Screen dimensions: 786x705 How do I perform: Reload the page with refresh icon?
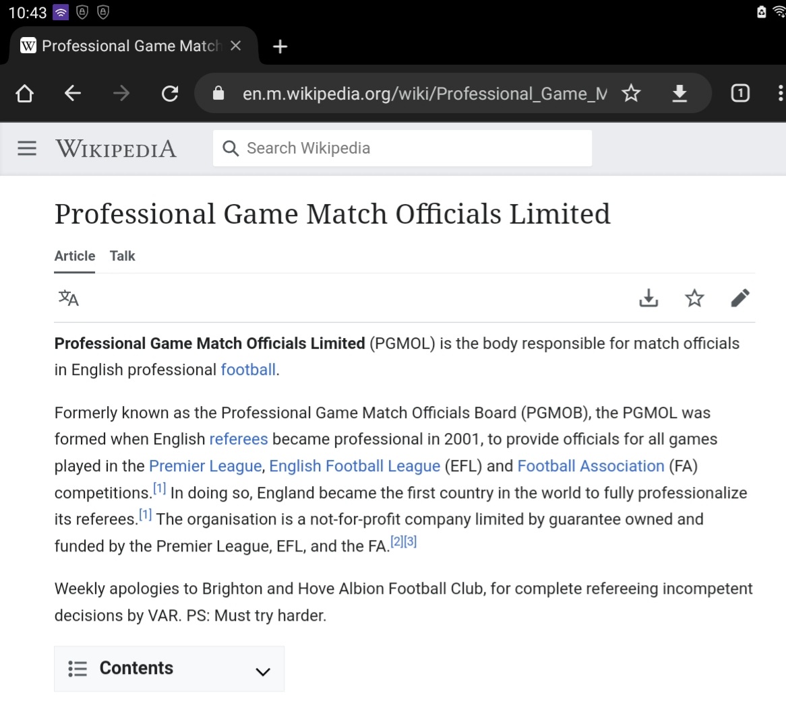click(x=169, y=93)
